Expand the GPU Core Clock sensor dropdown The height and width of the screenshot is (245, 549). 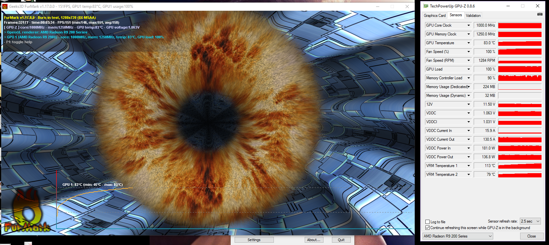coord(469,25)
